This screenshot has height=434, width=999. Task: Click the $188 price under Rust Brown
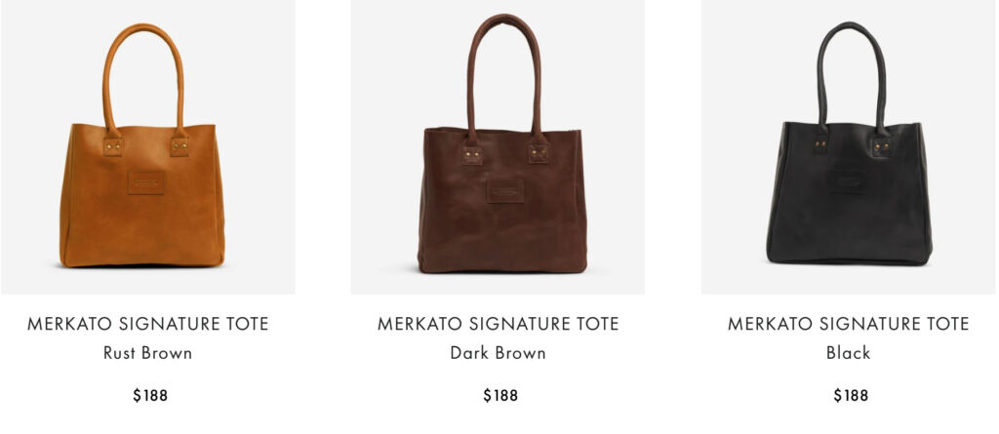pyautogui.click(x=150, y=395)
